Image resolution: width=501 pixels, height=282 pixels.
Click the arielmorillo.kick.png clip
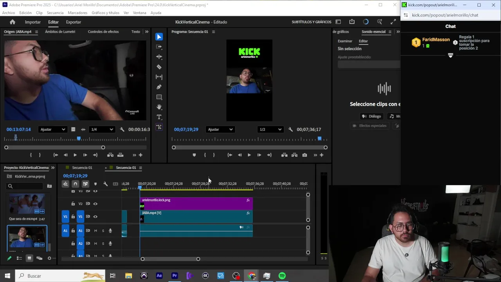click(x=196, y=204)
